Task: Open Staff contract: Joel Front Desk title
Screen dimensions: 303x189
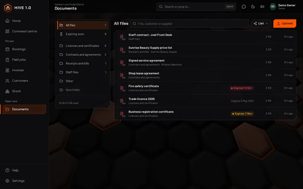Action: (150, 35)
